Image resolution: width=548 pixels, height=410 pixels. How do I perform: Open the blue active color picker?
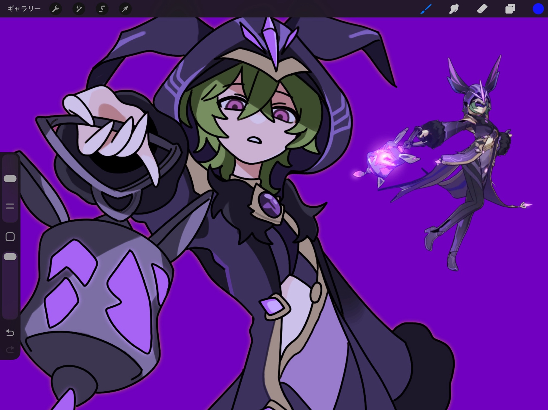538,9
